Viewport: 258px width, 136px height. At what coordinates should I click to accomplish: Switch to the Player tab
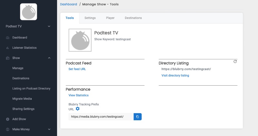click(110, 18)
